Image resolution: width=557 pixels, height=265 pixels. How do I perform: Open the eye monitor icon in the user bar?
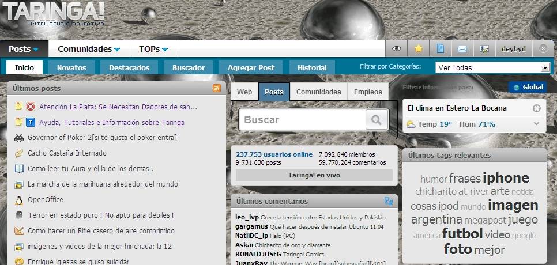(397, 49)
